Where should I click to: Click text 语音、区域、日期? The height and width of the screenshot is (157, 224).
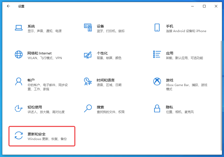(x=109, y=85)
